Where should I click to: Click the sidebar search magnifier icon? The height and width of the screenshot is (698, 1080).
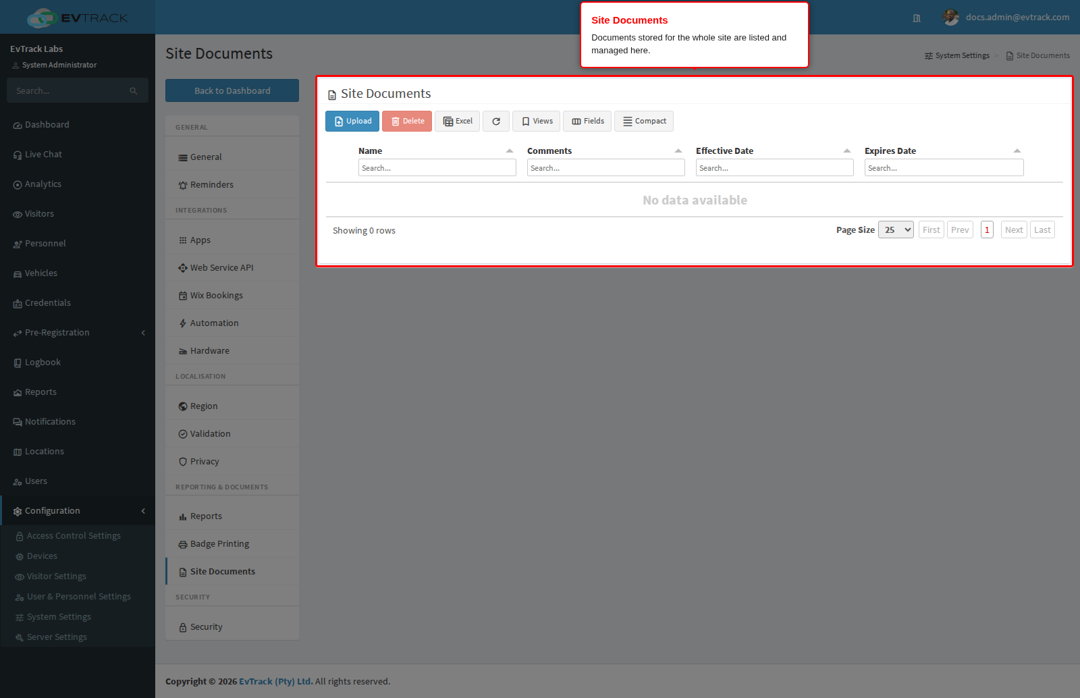tap(134, 91)
